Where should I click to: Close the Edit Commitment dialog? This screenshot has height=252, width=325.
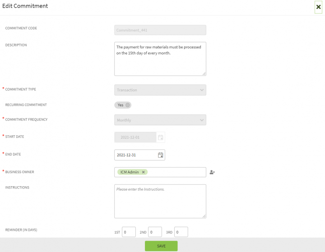tap(318, 7)
